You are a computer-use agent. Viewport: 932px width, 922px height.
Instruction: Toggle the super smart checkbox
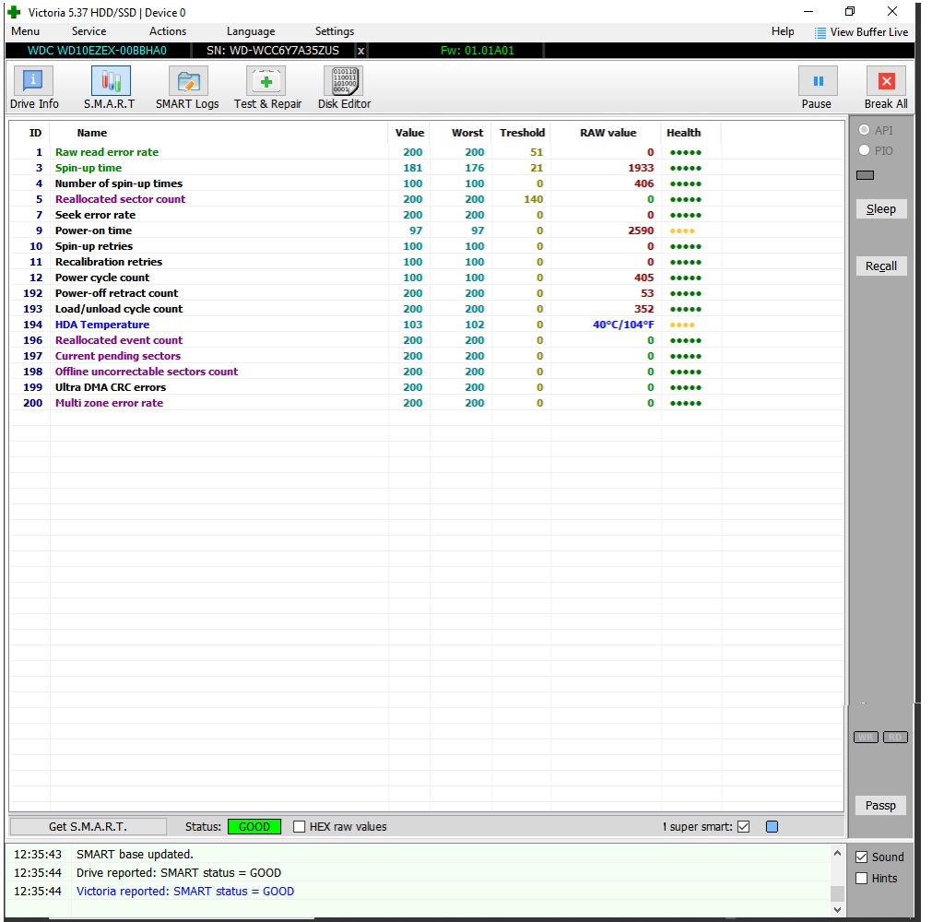point(744,826)
